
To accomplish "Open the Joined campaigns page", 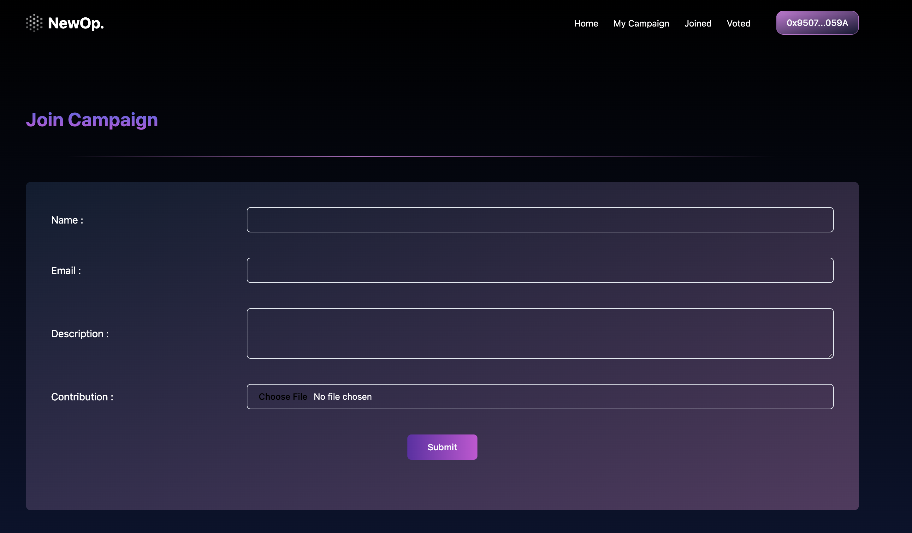I will click(698, 24).
